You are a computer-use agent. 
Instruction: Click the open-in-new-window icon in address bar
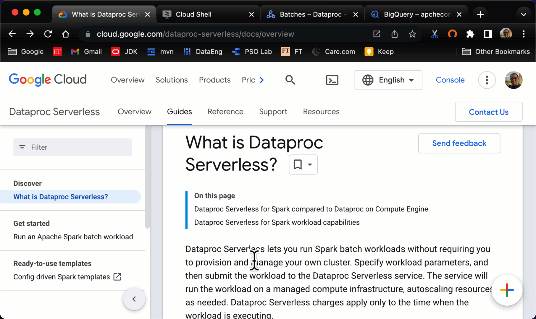point(377,34)
